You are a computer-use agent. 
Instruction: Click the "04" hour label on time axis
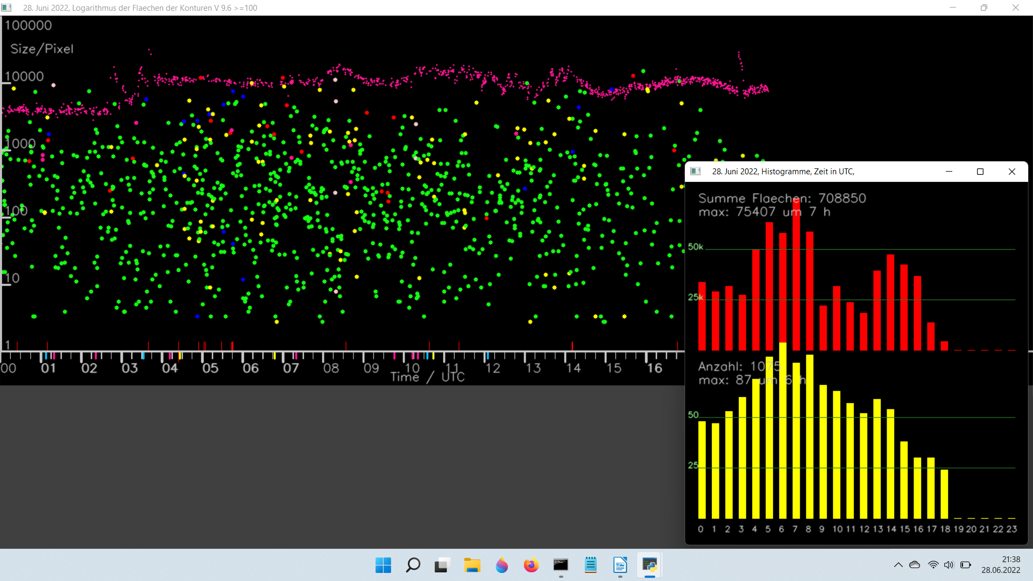click(x=170, y=368)
